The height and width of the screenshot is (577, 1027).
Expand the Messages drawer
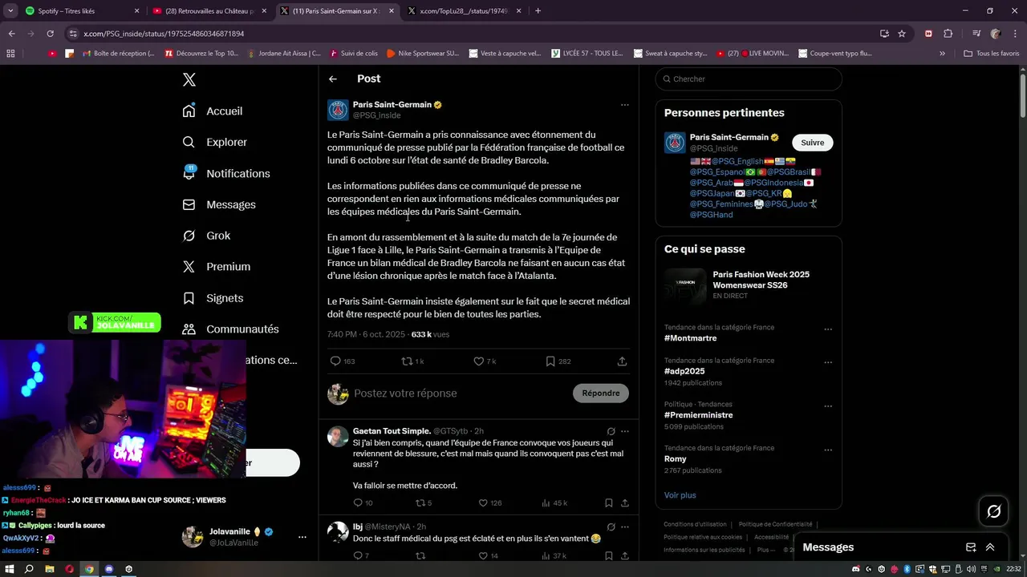point(990,547)
